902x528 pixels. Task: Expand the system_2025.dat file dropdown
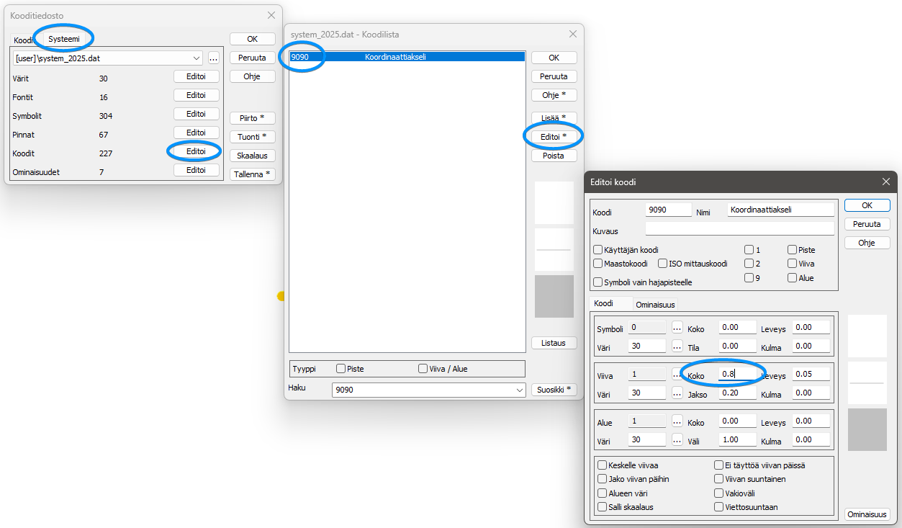click(x=197, y=58)
